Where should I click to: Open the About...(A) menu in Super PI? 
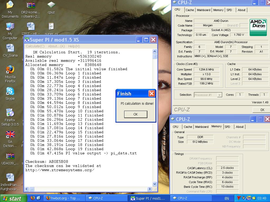(56, 46)
